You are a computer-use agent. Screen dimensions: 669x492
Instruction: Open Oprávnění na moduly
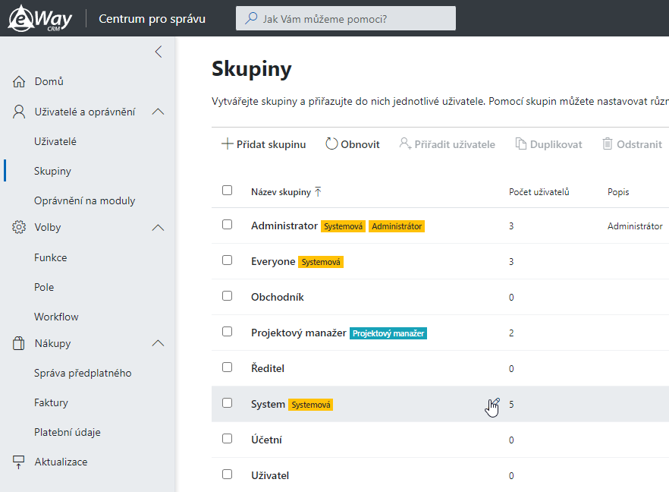coord(84,200)
